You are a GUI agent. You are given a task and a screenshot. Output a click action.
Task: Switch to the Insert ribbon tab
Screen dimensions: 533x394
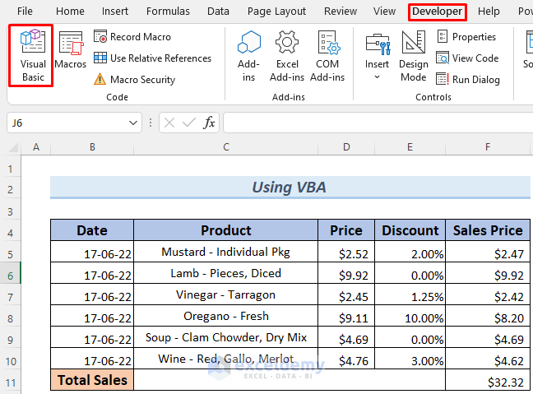click(x=115, y=12)
